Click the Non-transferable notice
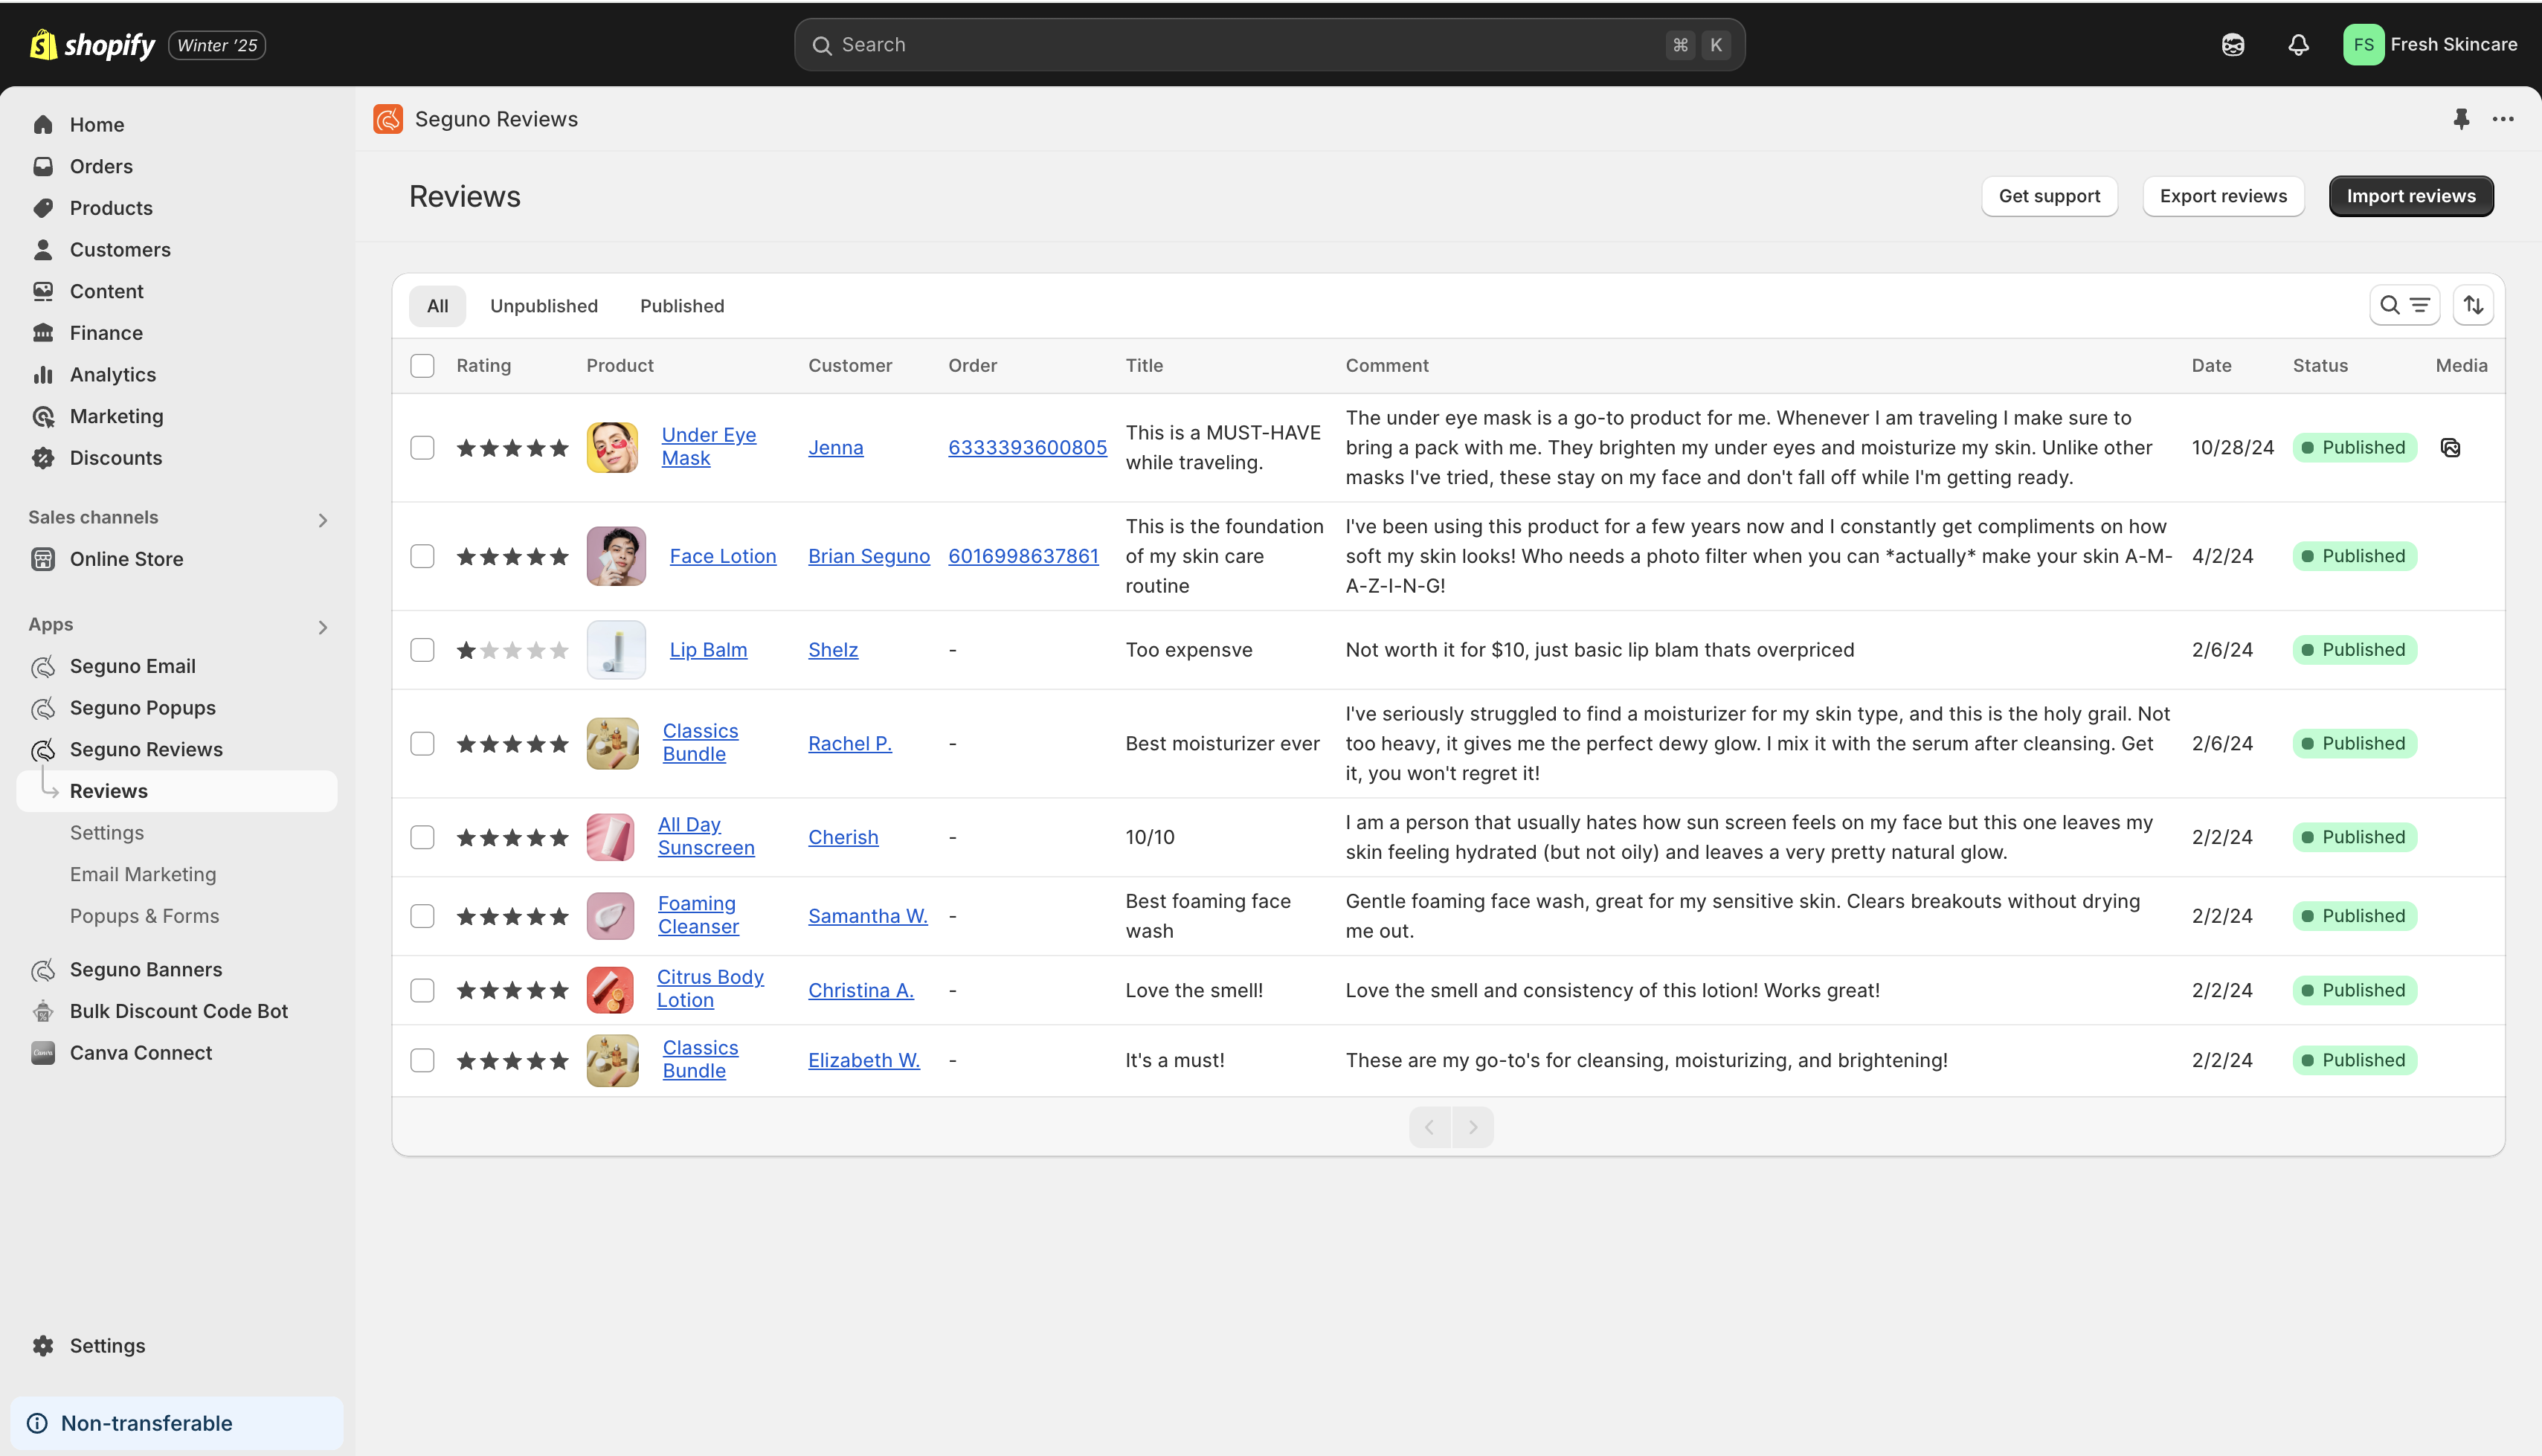 click(177, 1423)
